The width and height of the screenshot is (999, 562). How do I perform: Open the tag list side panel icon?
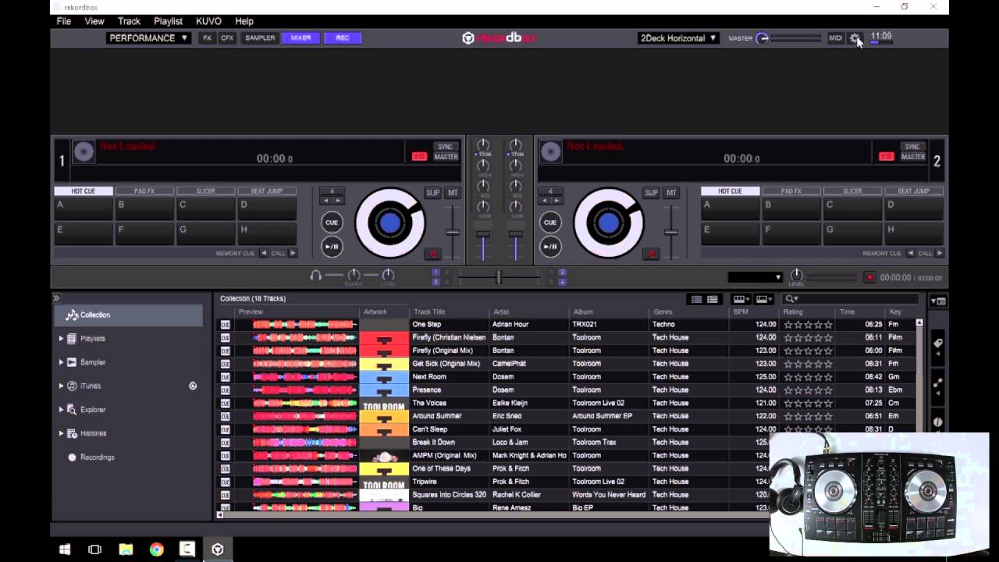coord(937,343)
